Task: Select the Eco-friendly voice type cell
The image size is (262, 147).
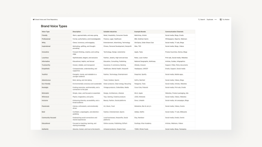Action: tap(56, 84)
